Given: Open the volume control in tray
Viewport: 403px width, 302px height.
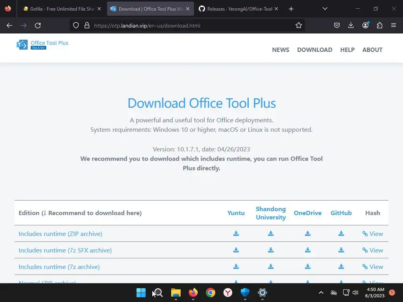Looking at the screenshot, I should pyautogui.click(x=355, y=293).
